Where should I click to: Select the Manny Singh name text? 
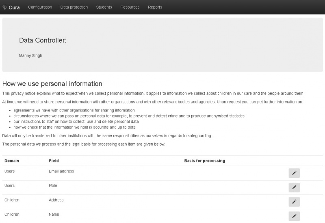(30, 56)
